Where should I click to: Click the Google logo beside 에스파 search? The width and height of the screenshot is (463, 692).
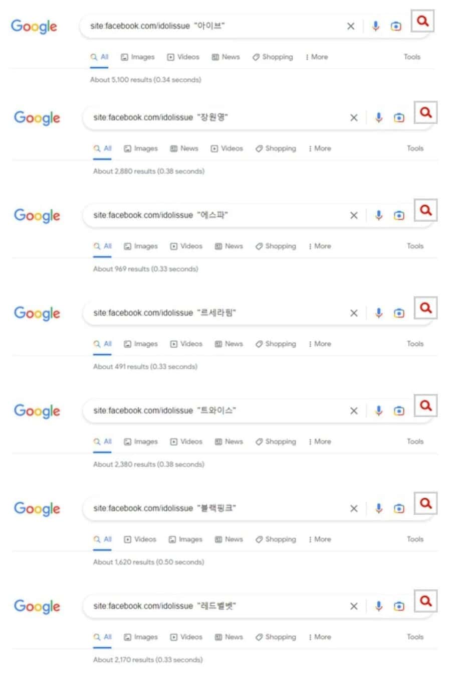pyautogui.click(x=37, y=216)
